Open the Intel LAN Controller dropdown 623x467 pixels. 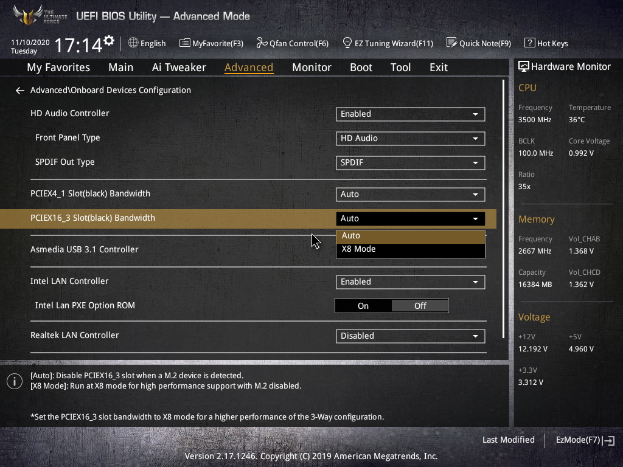(410, 282)
